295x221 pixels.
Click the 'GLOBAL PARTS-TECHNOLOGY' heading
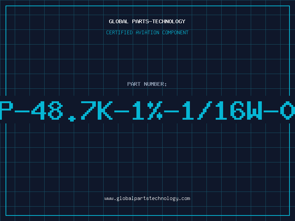pos(147,21)
